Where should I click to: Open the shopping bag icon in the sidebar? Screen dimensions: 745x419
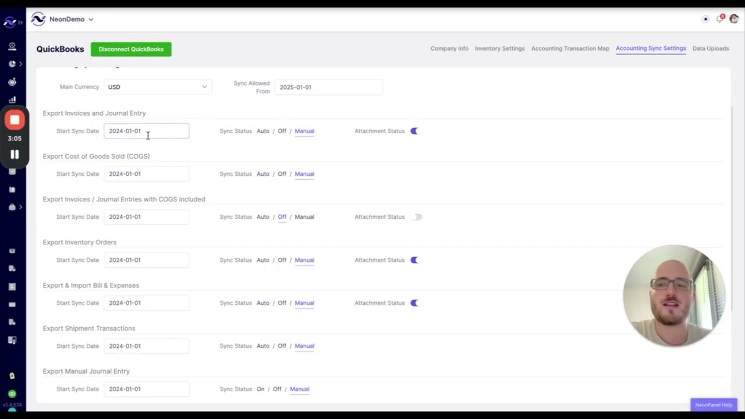point(12,207)
